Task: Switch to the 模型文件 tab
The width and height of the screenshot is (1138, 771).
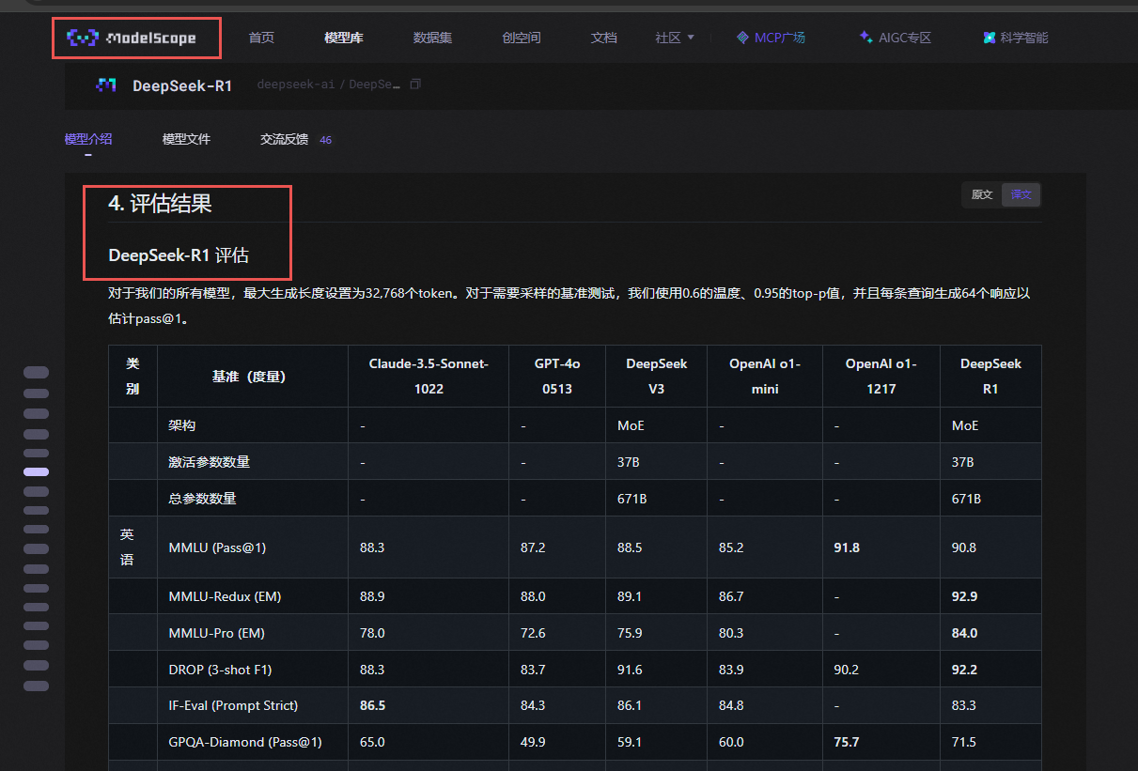Action: pyautogui.click(x=186, y=139)
